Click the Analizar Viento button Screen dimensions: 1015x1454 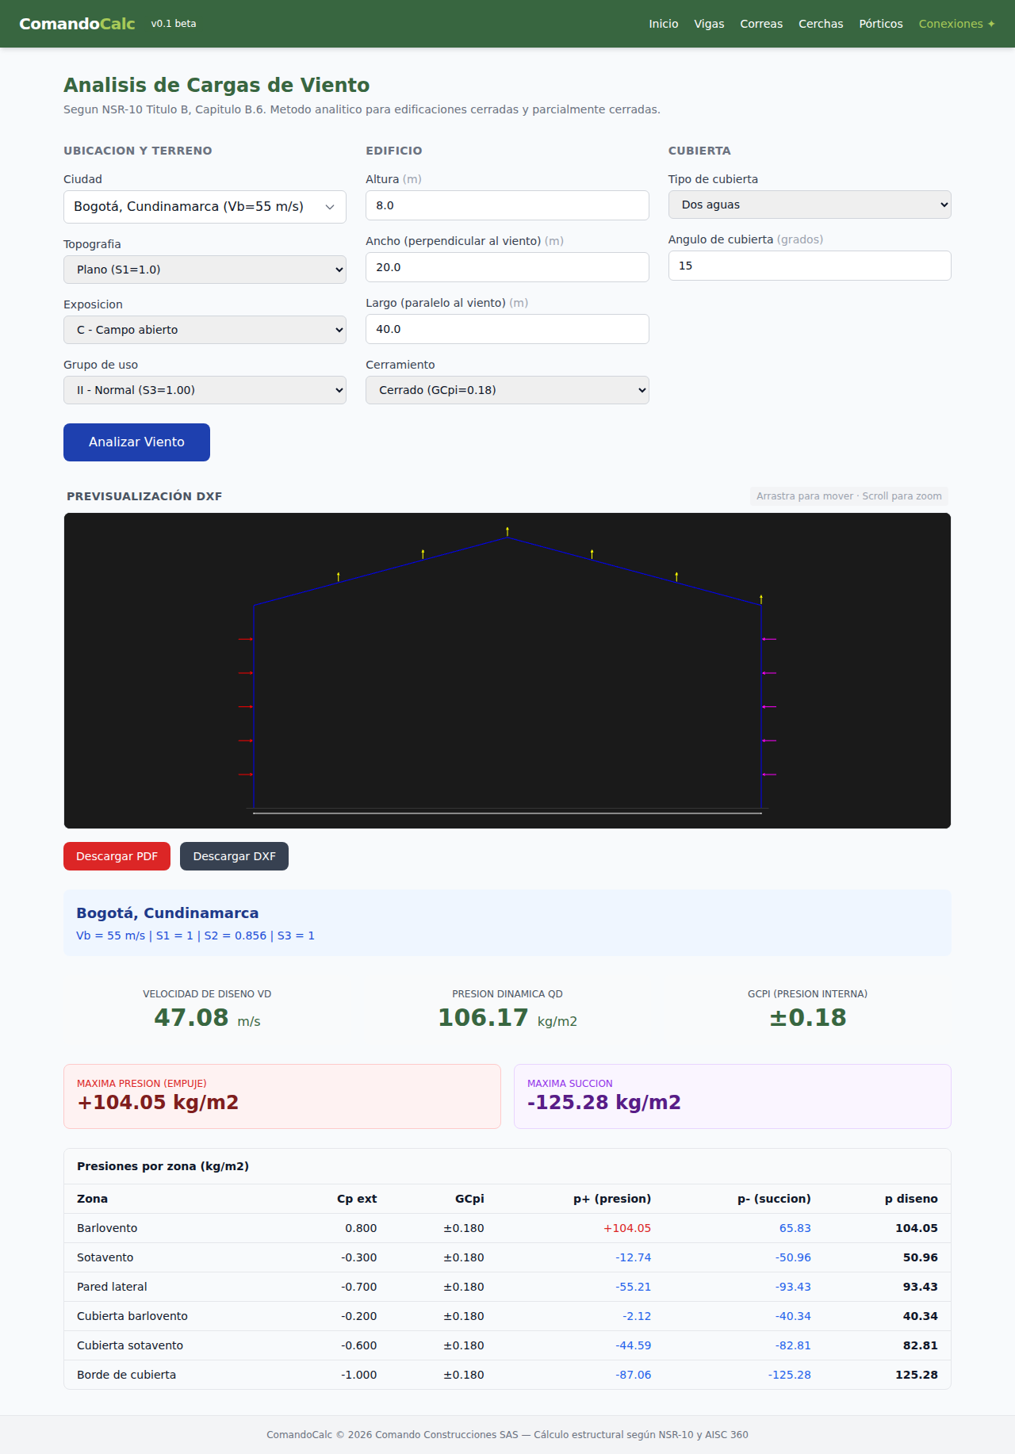pyautogui.click(x=136, y=442)
